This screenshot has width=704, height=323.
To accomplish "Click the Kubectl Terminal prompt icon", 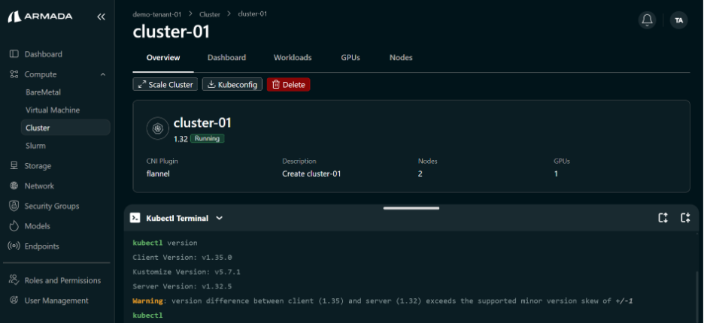I will tap(135, 218).
